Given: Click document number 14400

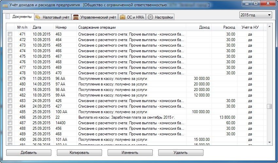Looking at the screenshot, I should pos(61,123).
